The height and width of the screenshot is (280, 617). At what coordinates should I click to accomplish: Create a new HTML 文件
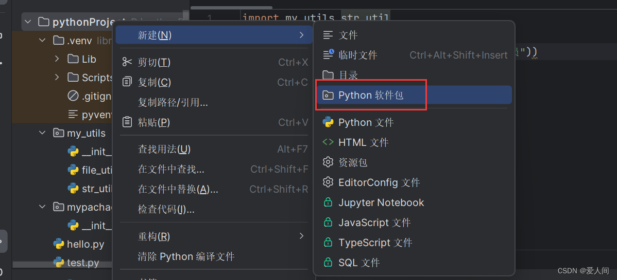pyautogui.click(x=414, y=142)
